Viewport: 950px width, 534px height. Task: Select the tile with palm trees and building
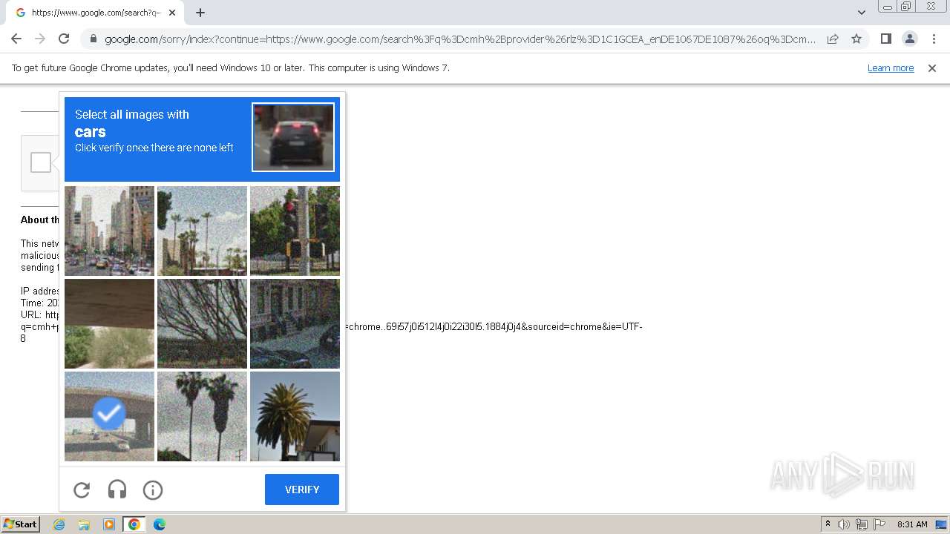202,231
